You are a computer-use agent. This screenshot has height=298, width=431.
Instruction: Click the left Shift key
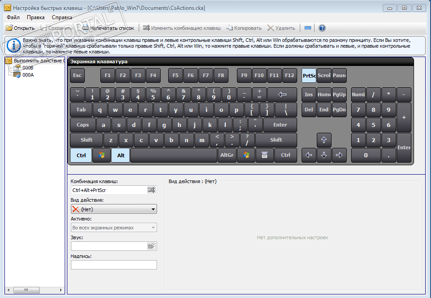tap(87, 140)
